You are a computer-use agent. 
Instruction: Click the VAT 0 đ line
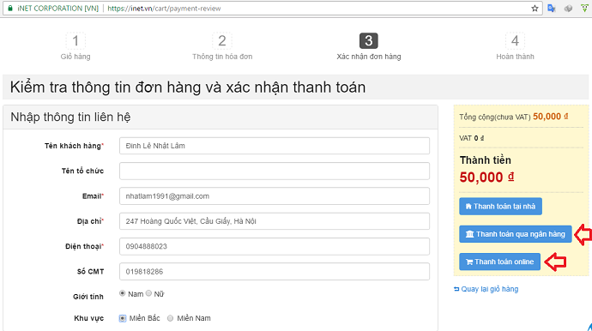[x=472, y=138]
